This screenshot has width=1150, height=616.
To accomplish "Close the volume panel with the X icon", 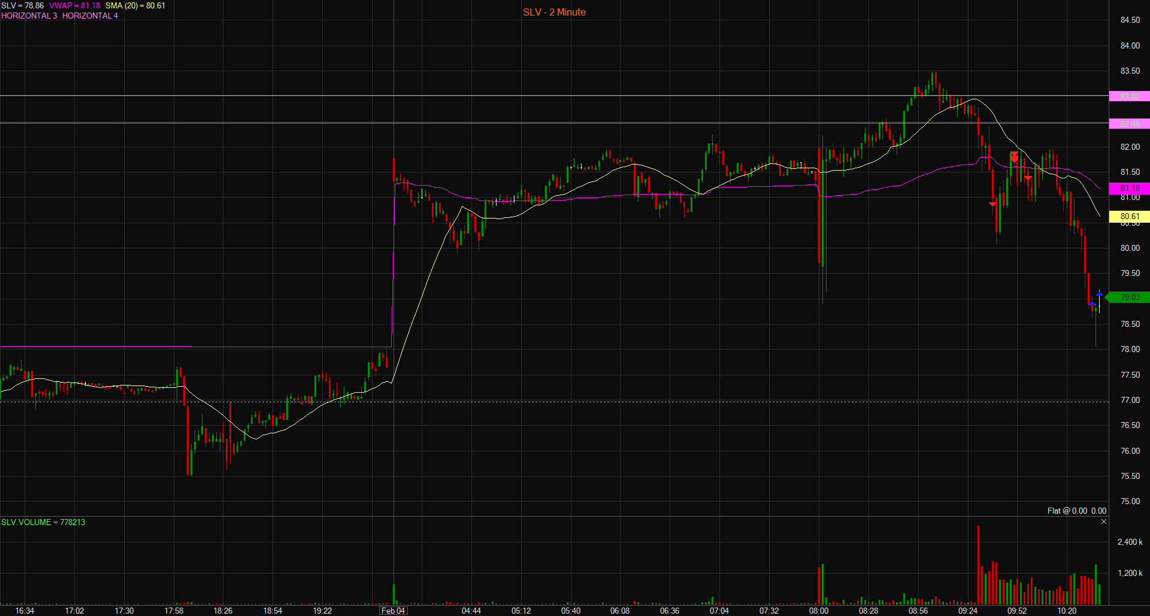I will pos(1104,522).
